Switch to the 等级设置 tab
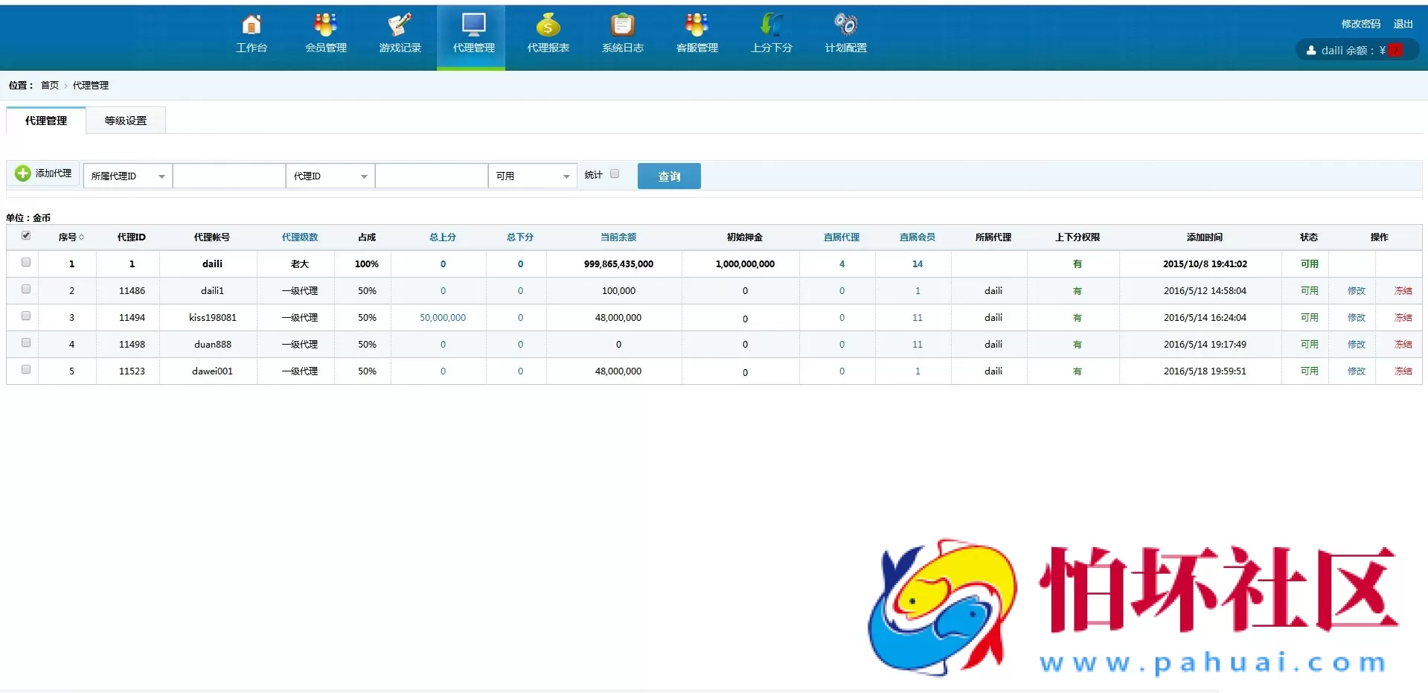 point(126,121)
